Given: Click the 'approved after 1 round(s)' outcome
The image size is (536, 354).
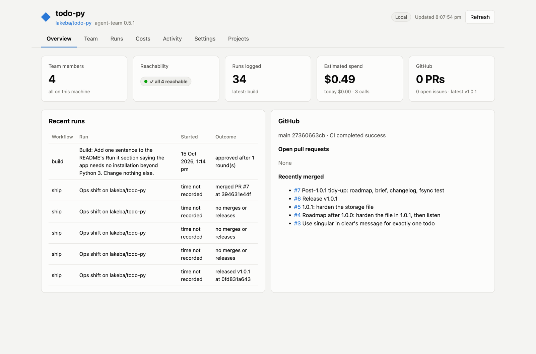Looking at the screenshot, I should pos(235,161).
